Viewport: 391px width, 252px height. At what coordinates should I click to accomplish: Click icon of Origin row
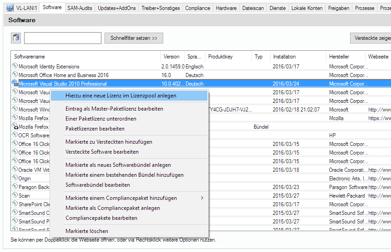[x=15, y=178]
